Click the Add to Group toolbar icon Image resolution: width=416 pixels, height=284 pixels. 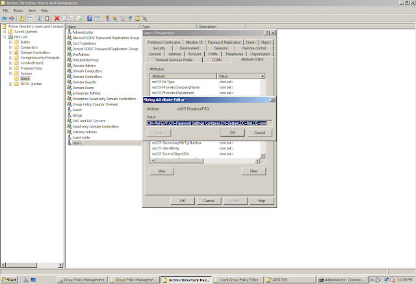click(x=145, y=18)
